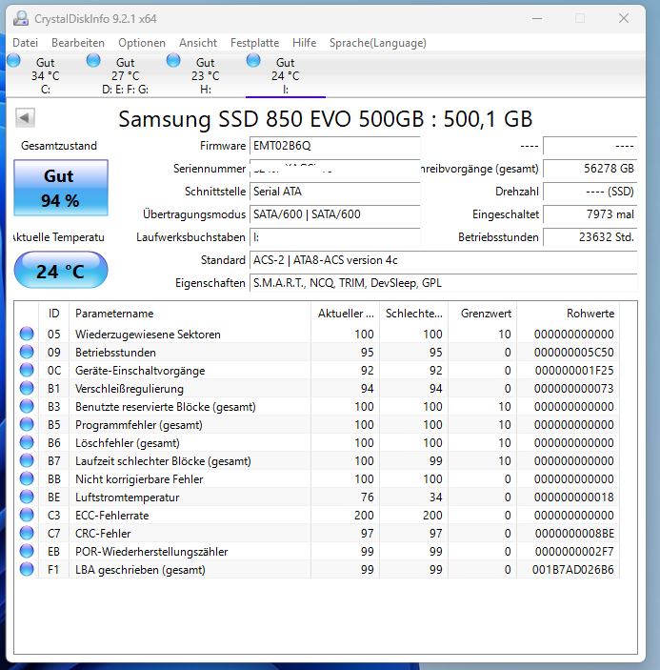Minimize the CrystalDiskInfo window
Image resolution: width=660 pixels, height=670 pixels.
pos(537,18)
